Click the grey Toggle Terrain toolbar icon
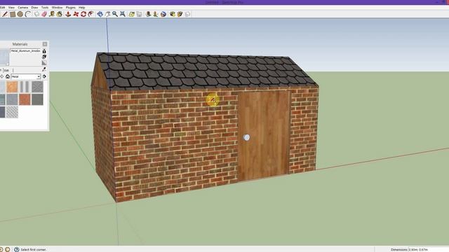 pyautogui.click(x=139, y=14)
